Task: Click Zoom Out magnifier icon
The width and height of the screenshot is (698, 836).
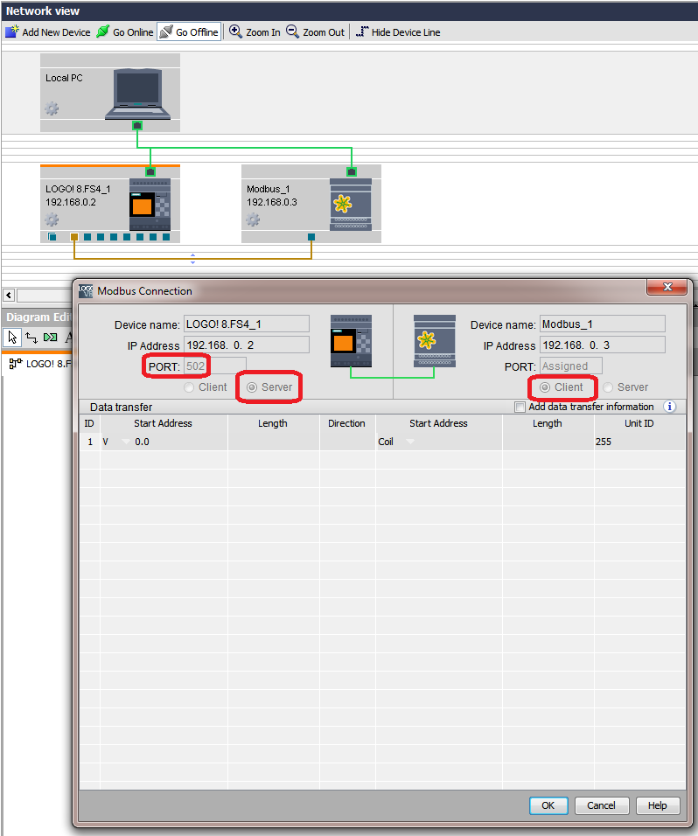Action: point(292,31)
